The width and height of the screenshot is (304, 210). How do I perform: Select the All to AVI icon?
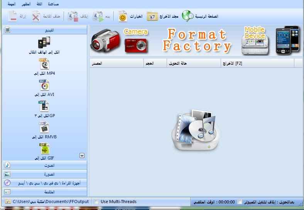(x=44, y=85)
